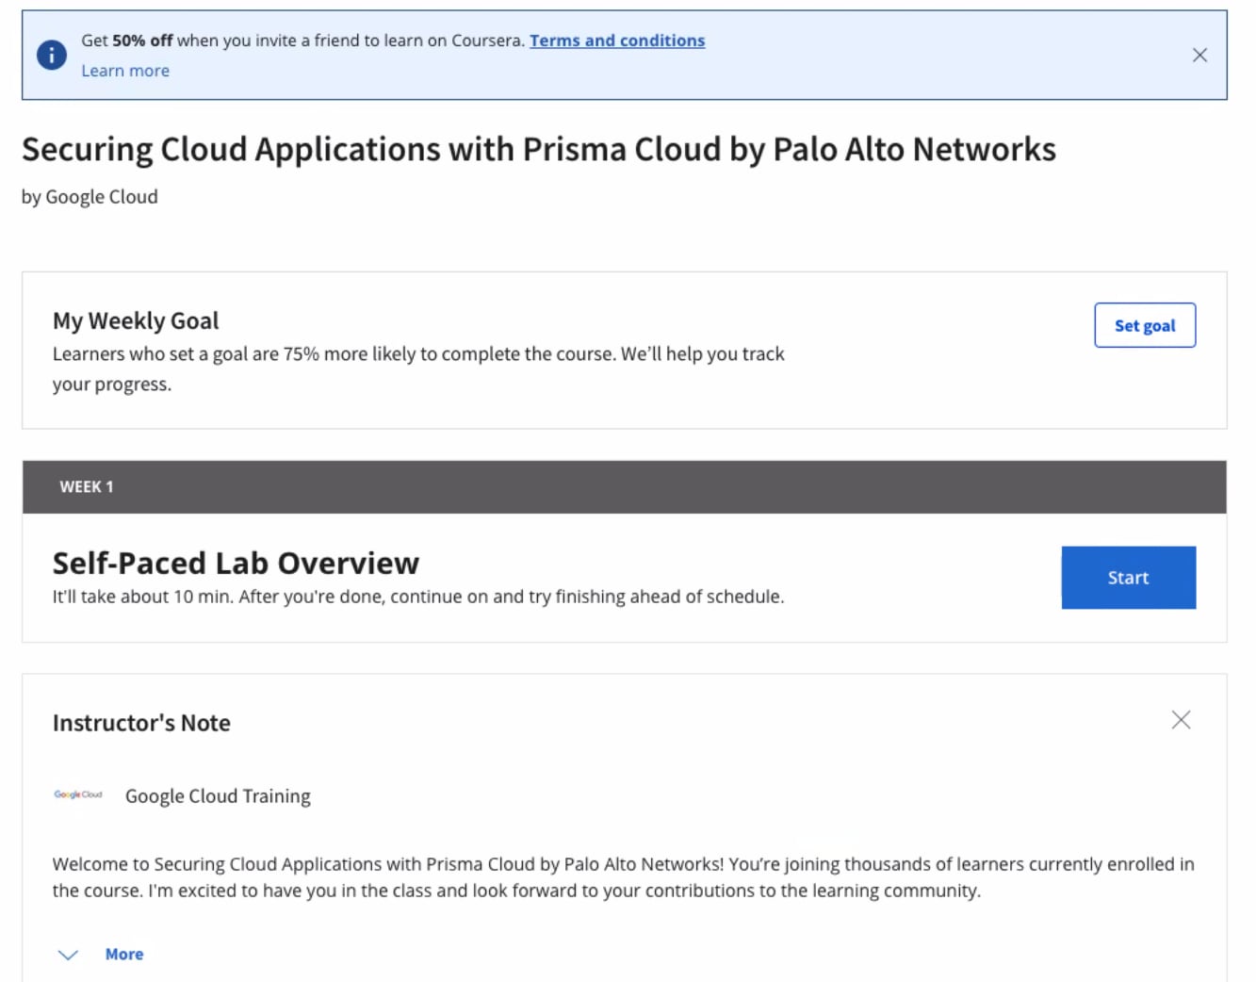Click the blue info icon in banner
The width and height of the screenshot is (1256, 982).
point(52,55)
